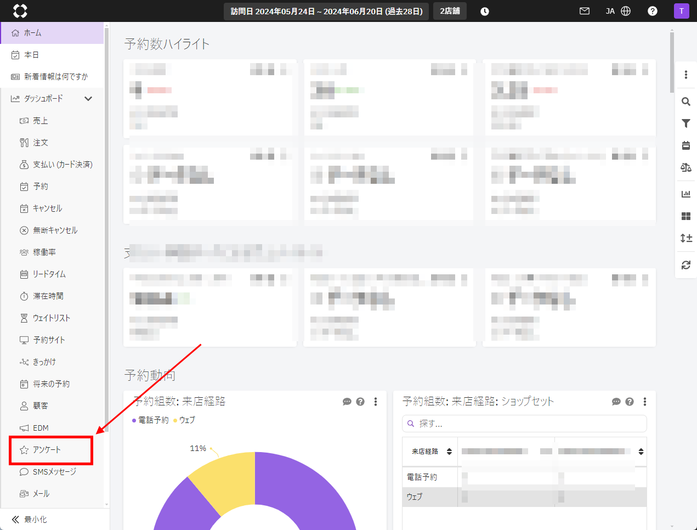Open comments on 来店経路: ショップセット card

click(x=616, y=402)
